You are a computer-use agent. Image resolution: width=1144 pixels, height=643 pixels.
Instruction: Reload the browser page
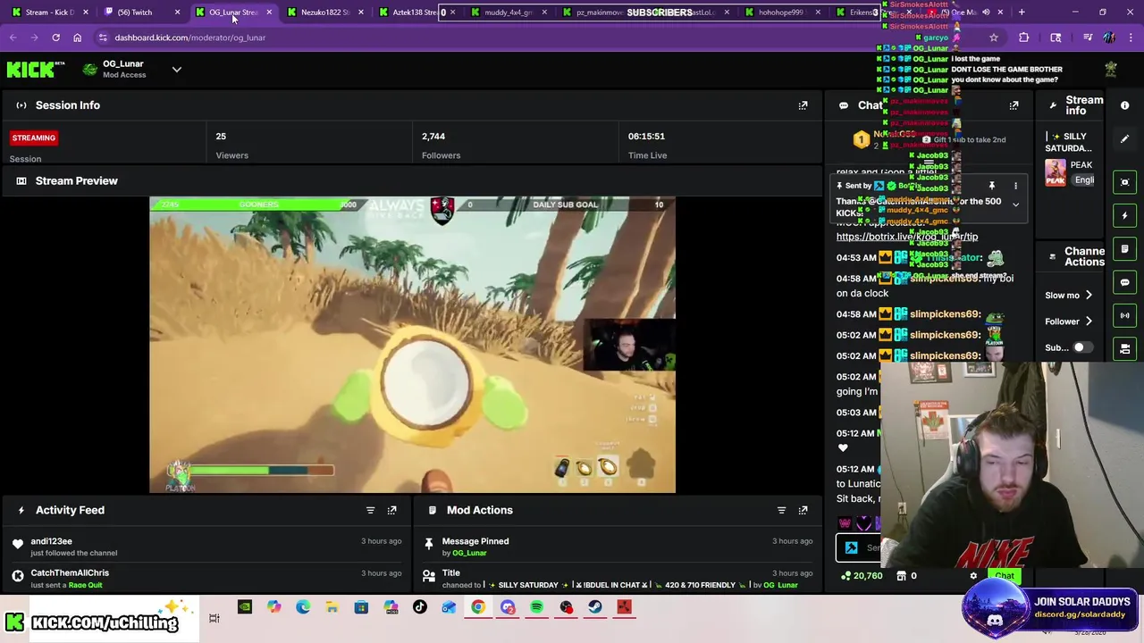(55, 38)
